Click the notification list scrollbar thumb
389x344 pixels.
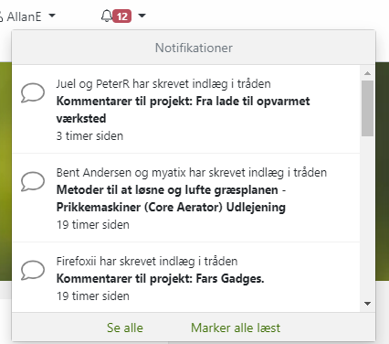(368, 108)
